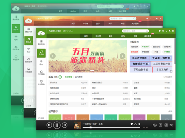Go to previous banner with left arrow
Image resolution: width=185 pixels, height=138 pixels.
[53, 56]
